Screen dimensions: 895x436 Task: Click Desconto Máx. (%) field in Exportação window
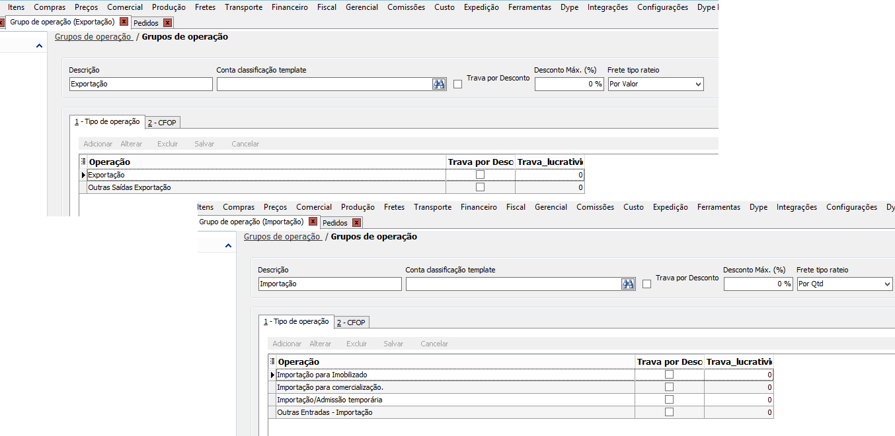[569, 84]
